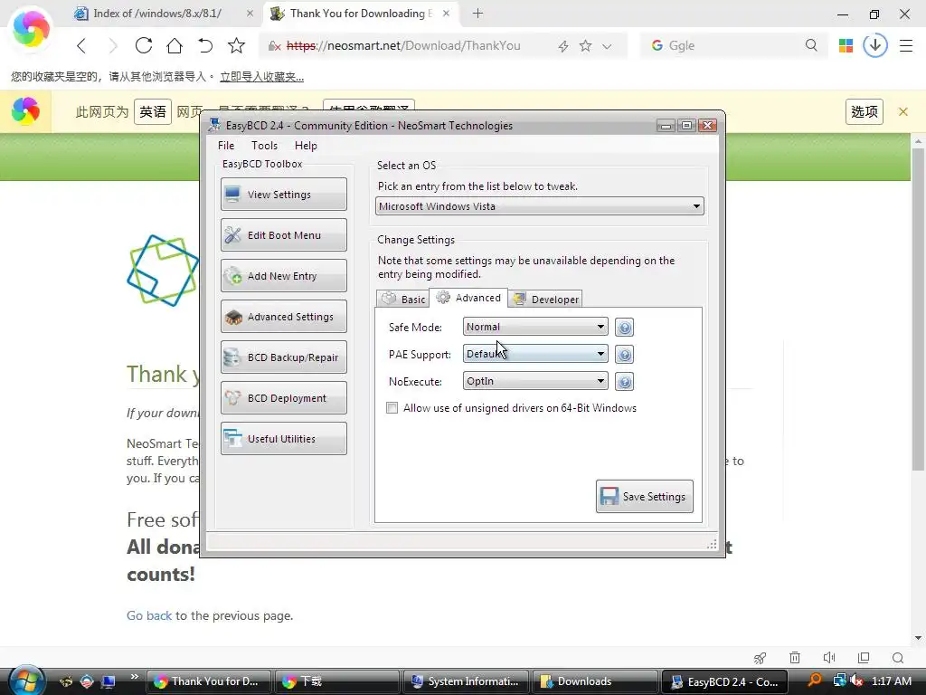Open Add New Entry section
Viewport: 926px width, 695px height.
(283, 276)
